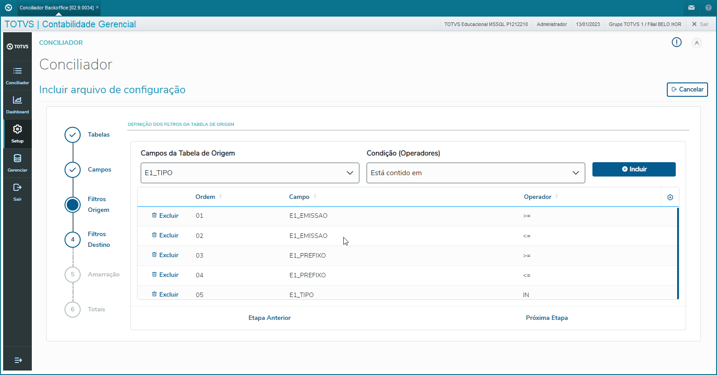Click step 4 Filtros Destino circle
This screenshot has height=375, width=717.
tap(73, 239)
